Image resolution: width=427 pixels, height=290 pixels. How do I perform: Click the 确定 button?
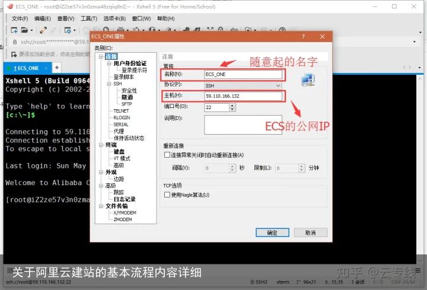[272, 232]
